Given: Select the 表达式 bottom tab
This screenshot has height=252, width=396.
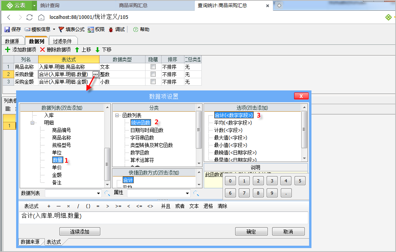Looking at the screenshot, I should coord(54,242).
